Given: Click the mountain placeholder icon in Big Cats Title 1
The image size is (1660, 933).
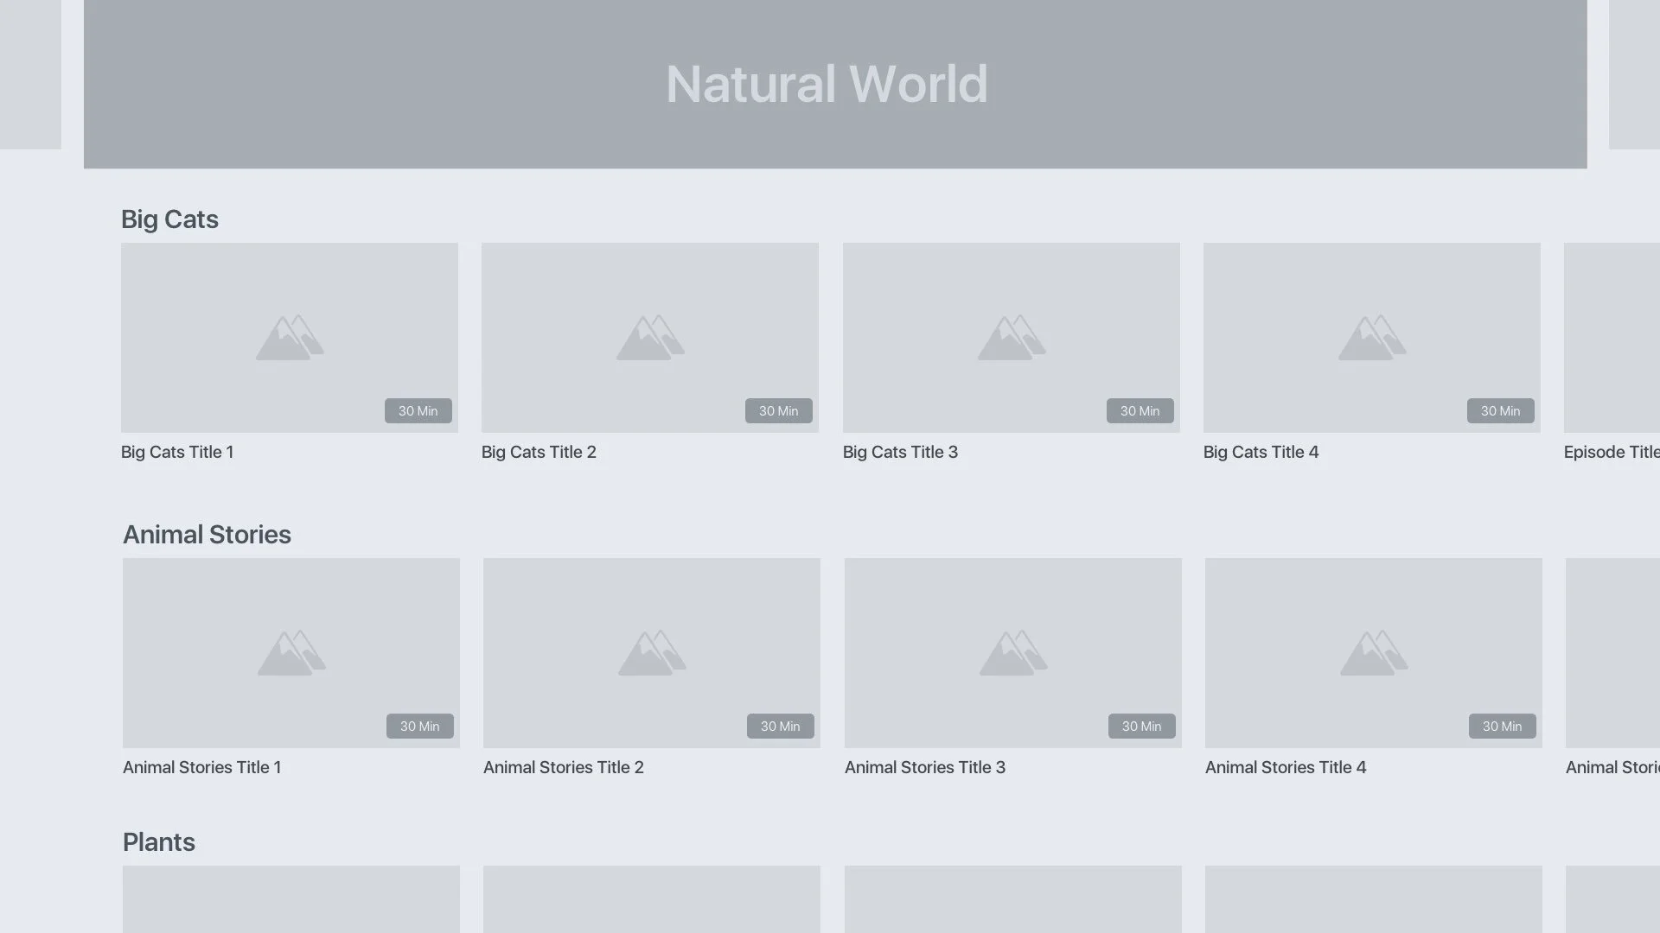Looking at the screenshot, I should click(x=290, y=338).
